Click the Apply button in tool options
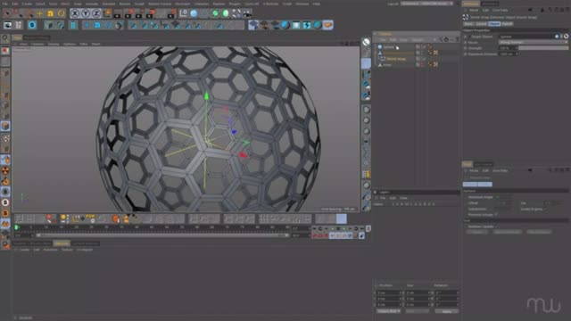This screenshot has height=321, width=571. 476,232
